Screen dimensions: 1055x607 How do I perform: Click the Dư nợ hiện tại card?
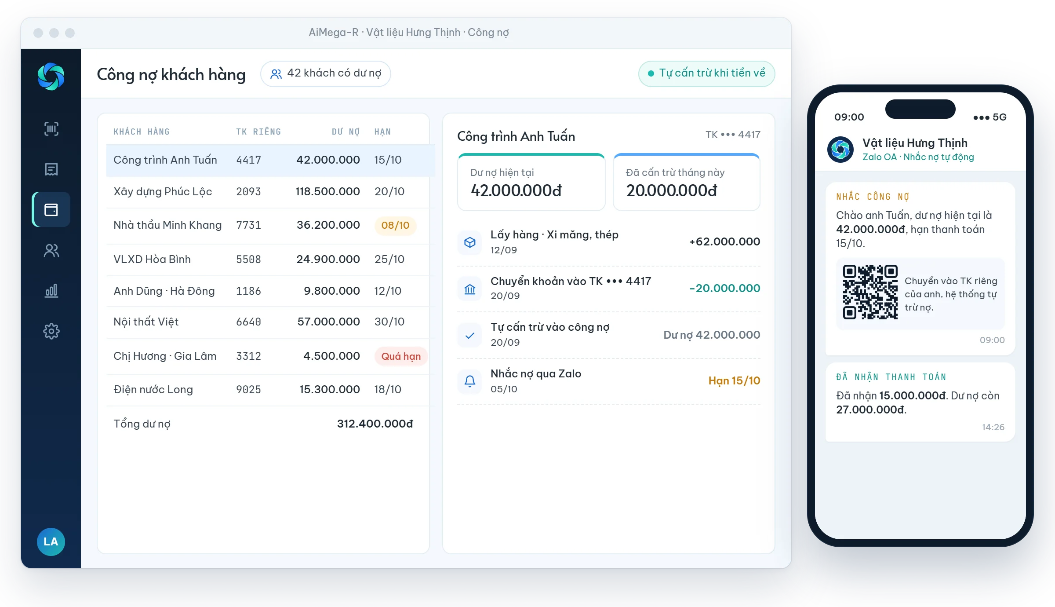coord(531,182)
